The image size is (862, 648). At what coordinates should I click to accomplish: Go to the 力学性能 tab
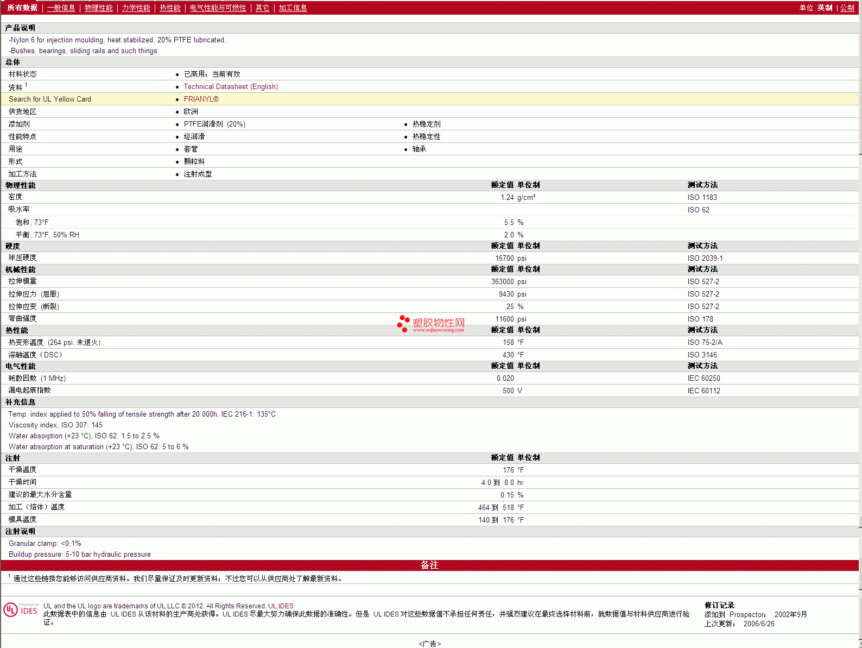click(x=136, y=8)
